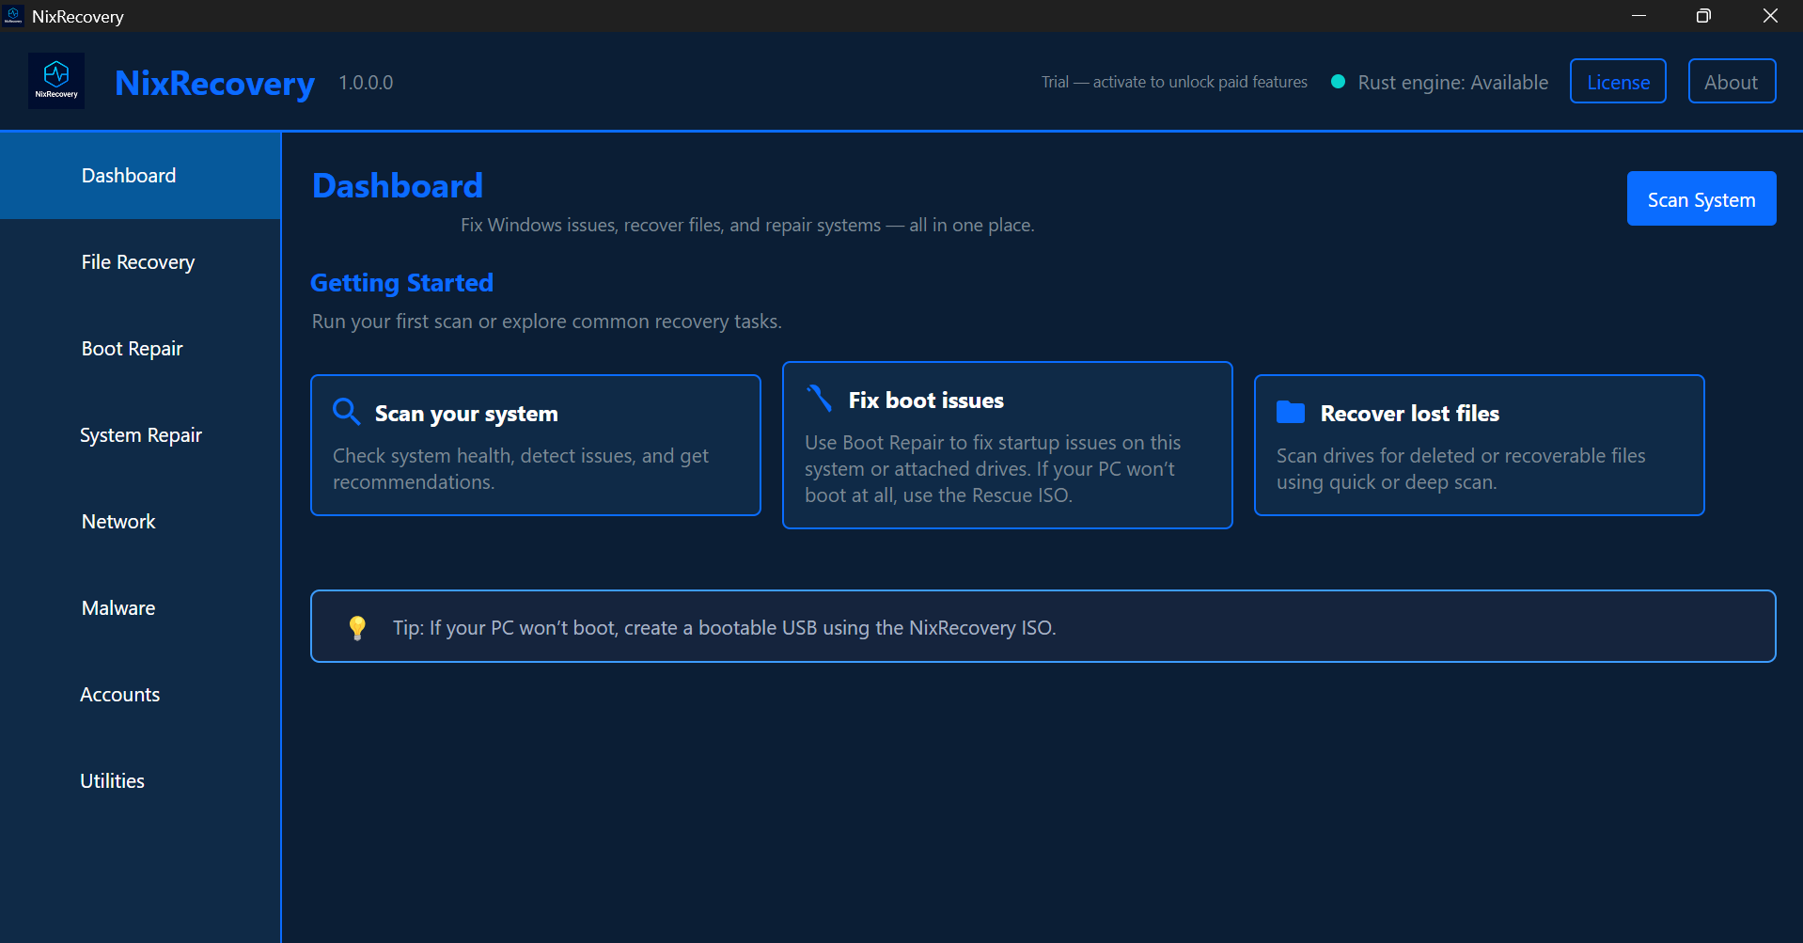This screenshot has width=1803, height=943.
Task: Click the folder icon on Recover lost files card
Action: [x=1291, y=412]
